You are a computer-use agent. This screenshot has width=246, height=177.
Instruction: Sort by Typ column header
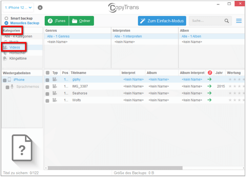point(55,73)
